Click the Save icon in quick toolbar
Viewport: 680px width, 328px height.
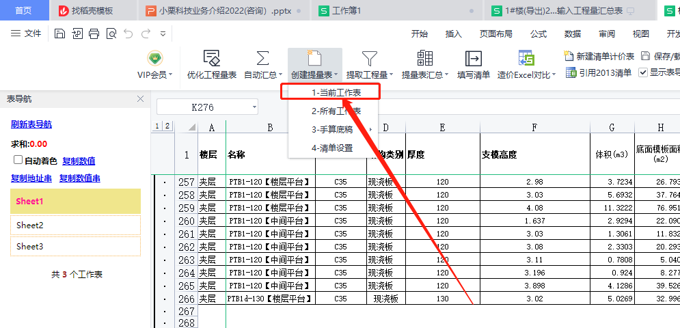point(59,33)
